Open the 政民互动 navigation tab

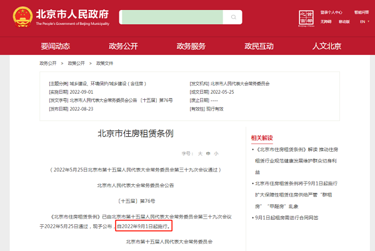[x=259, y=46]
